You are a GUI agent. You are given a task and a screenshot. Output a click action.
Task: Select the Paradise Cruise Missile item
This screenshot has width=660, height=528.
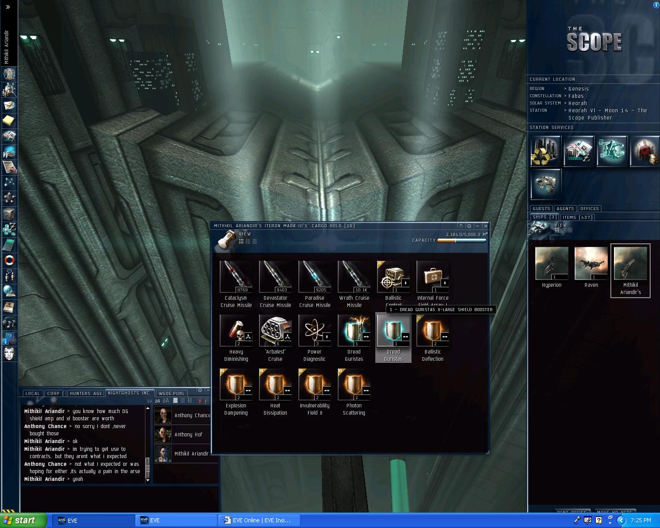coord(315,284)
